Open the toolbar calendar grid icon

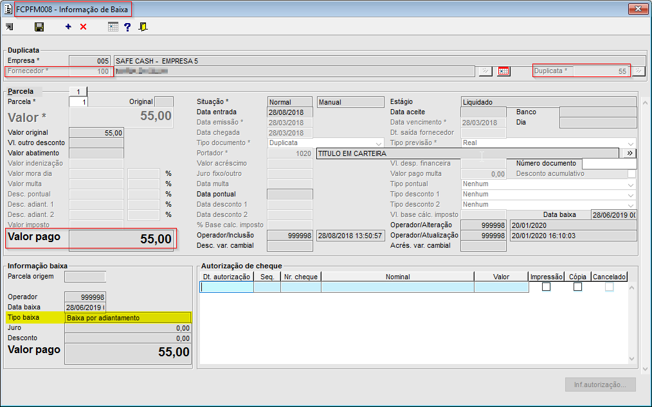(x=113, y=27)
